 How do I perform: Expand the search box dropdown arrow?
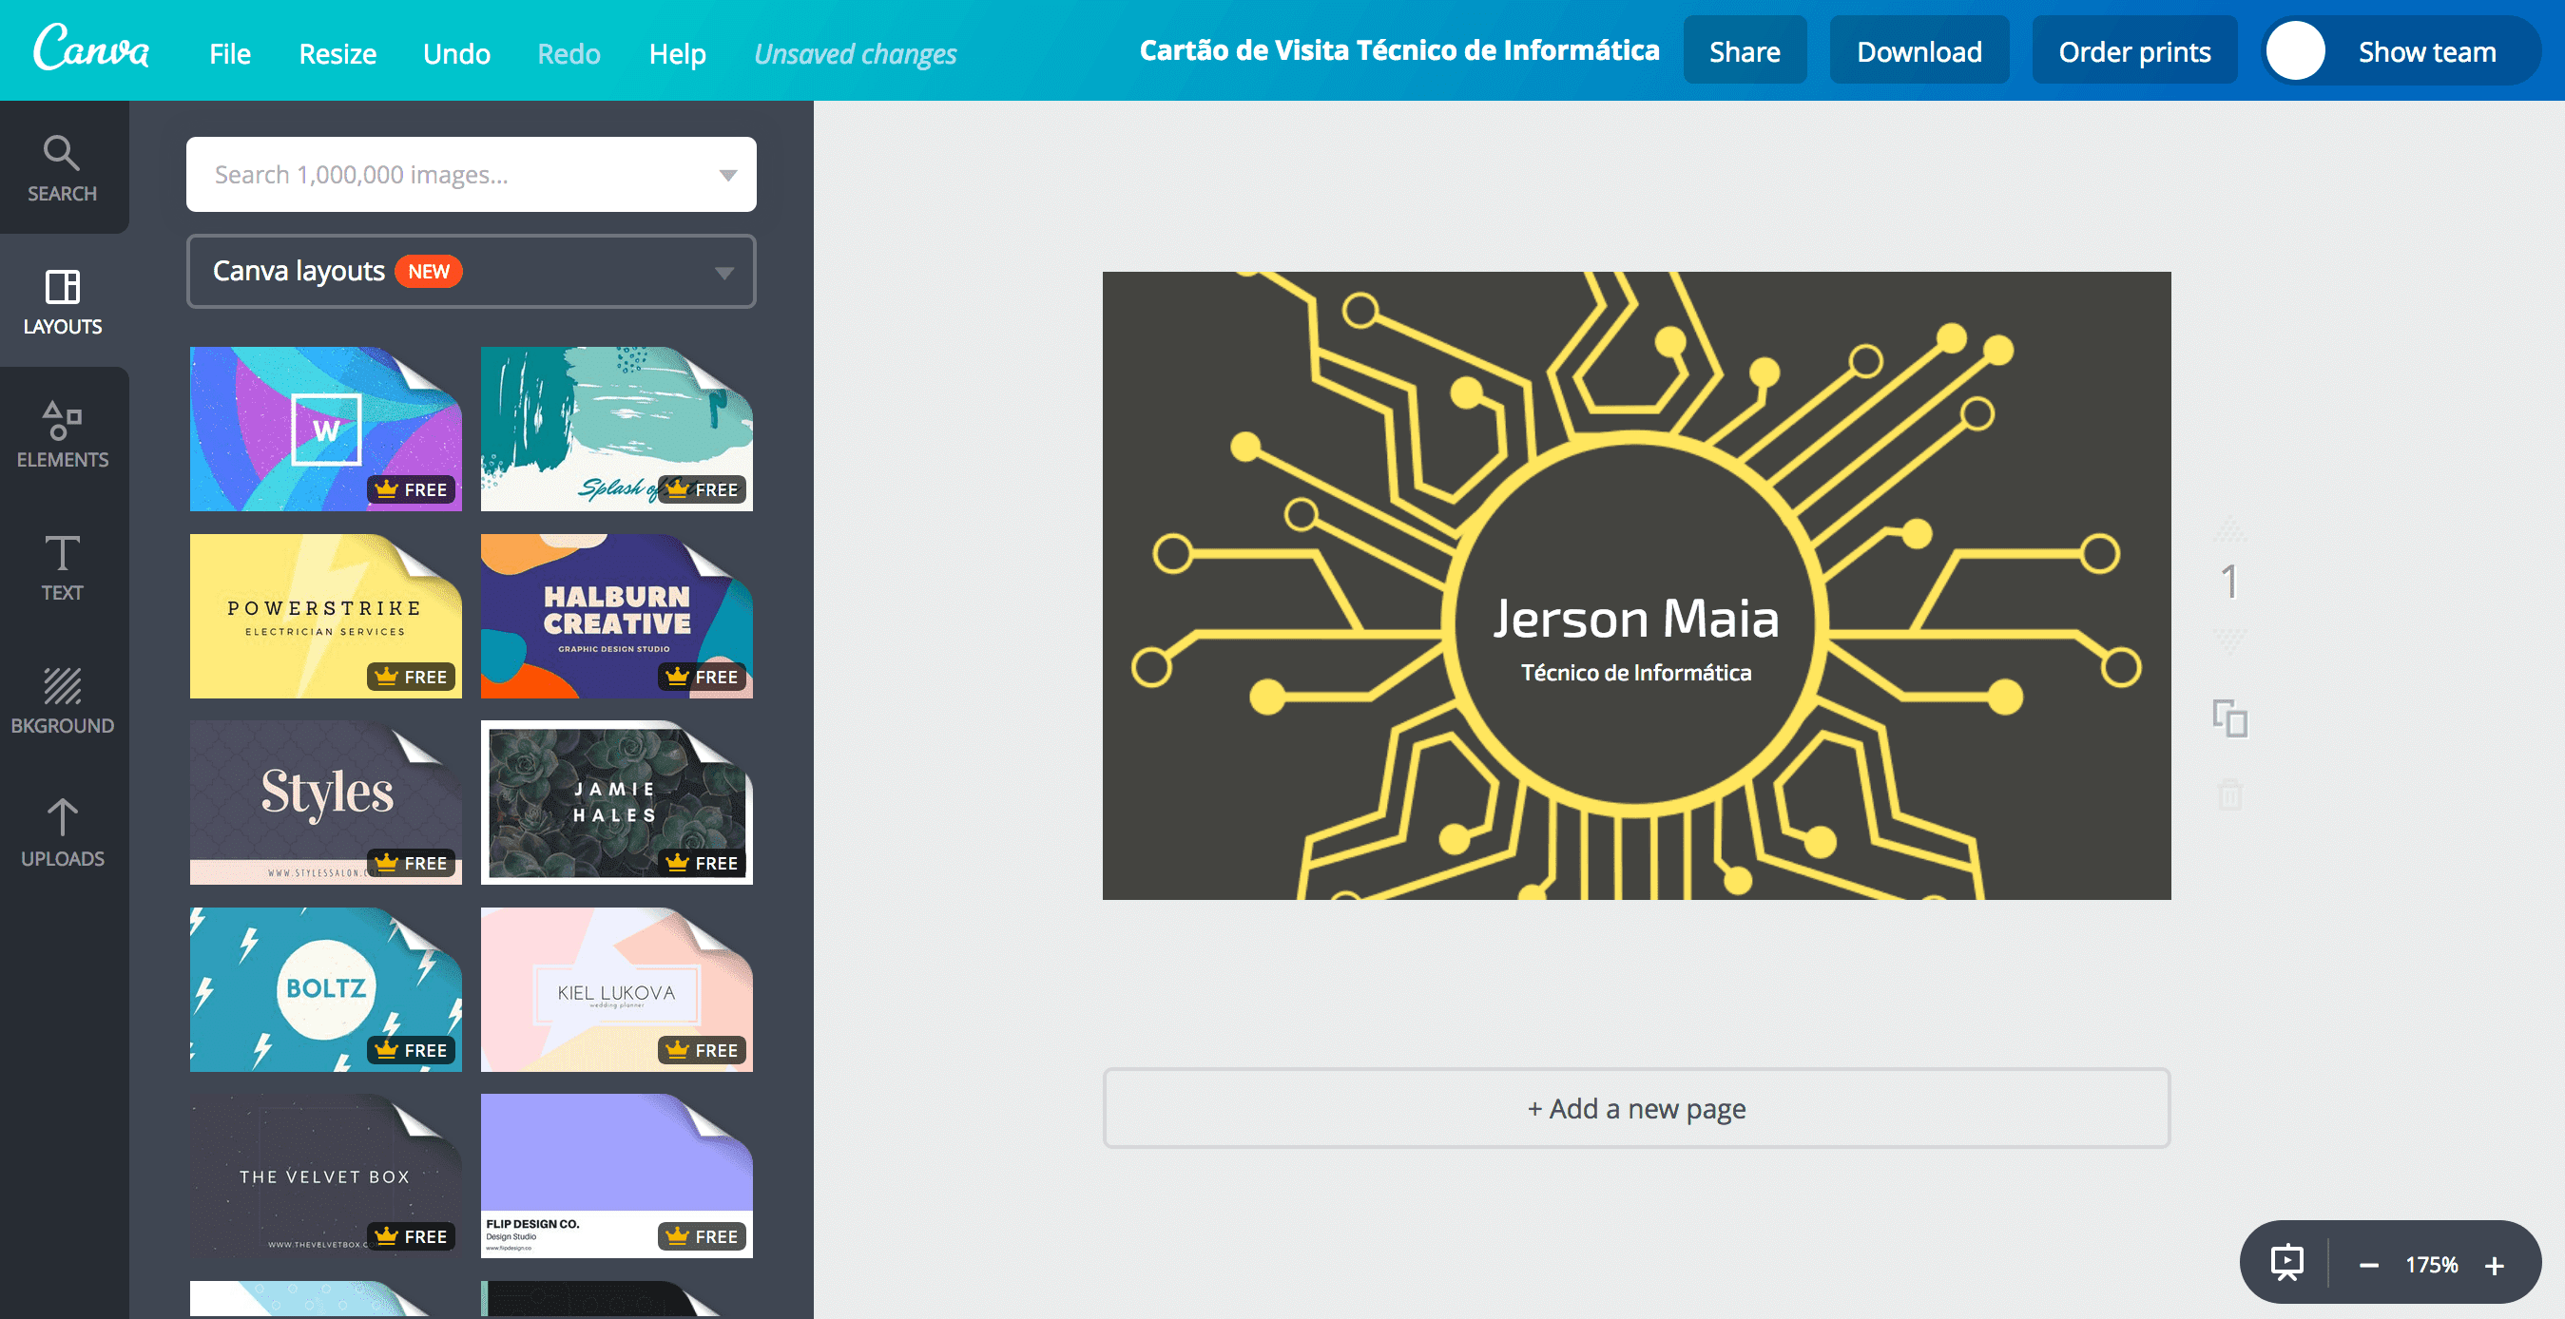coord(728,175)
